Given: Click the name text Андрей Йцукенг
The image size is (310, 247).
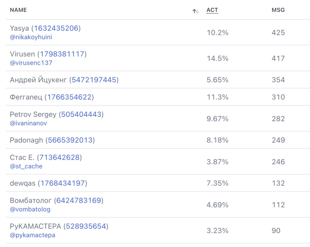Looking at the screenshot, I should [38, 80].
